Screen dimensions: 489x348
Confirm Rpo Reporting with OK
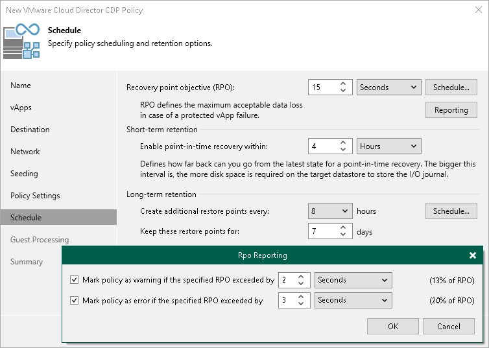[393, 326]
